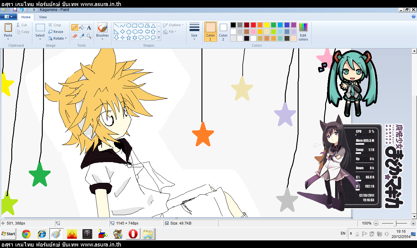Choose the Line shape

point(116,26)
